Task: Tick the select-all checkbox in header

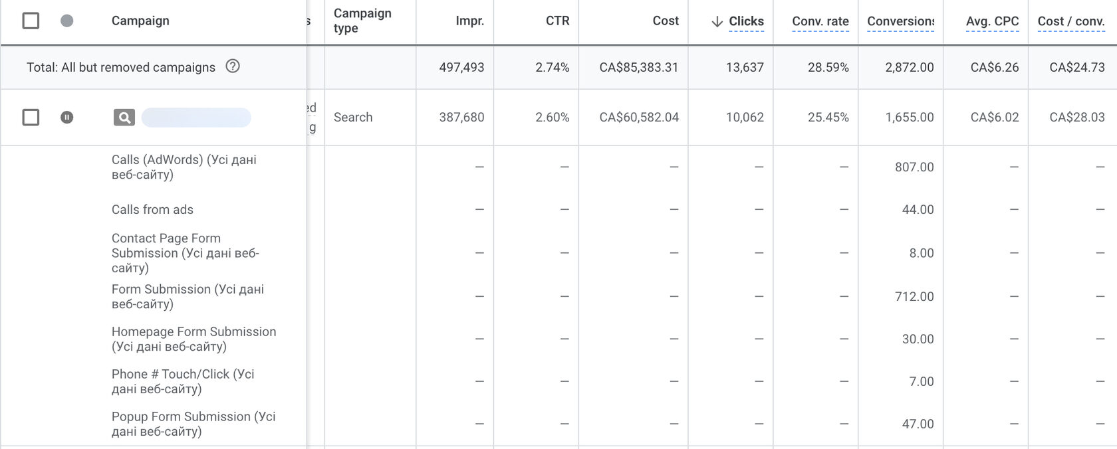Action: 31,21
